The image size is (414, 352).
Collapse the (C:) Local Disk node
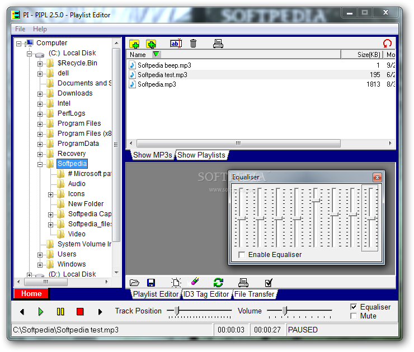[x=29, y=54]
